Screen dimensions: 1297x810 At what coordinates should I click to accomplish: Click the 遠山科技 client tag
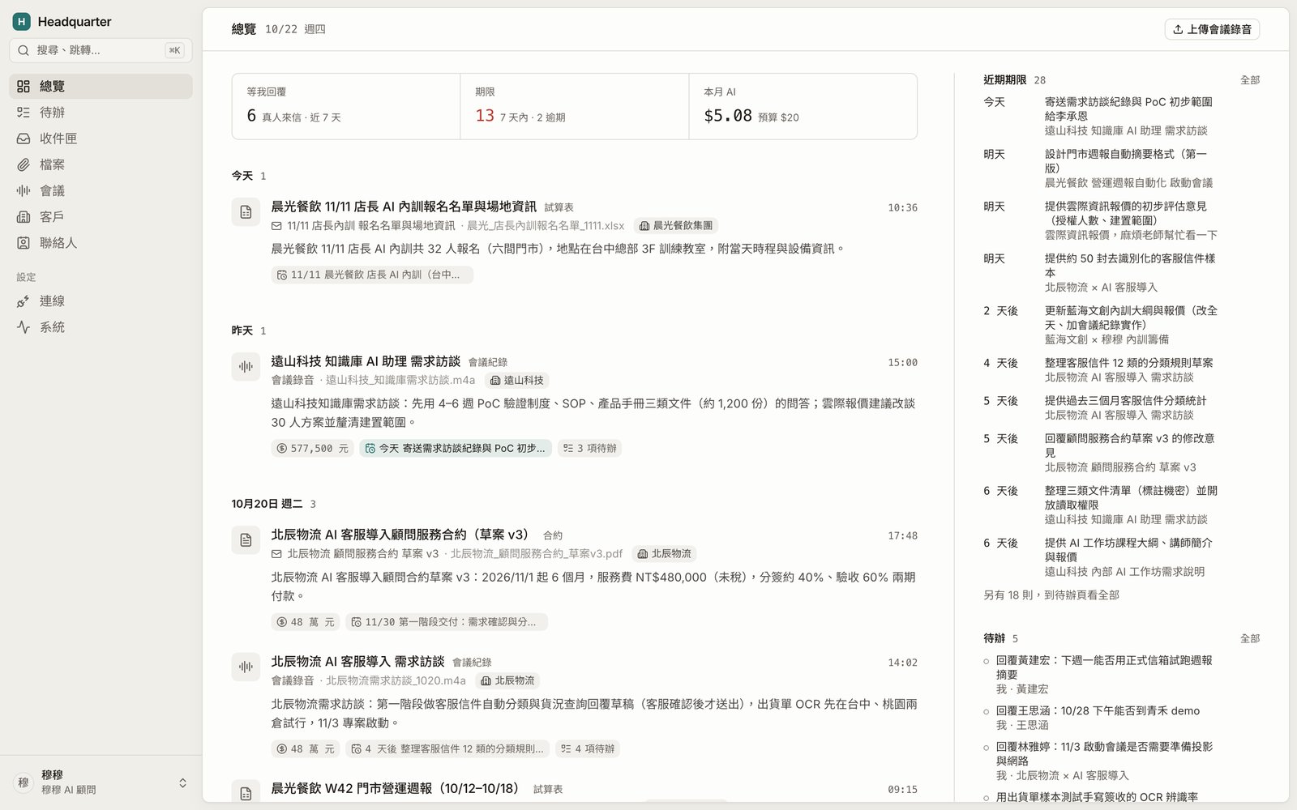coord(516,380)
